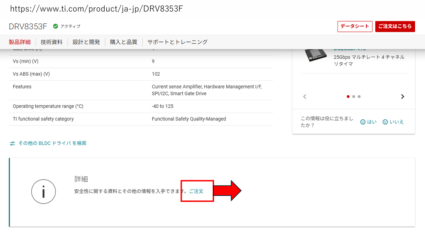Click the 詳細 heading
This screenshot has height=235, width=425.
(81, 179)
